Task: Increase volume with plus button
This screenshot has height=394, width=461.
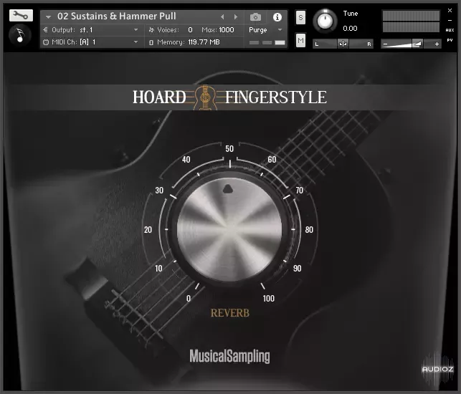Action: coord(437,44)
